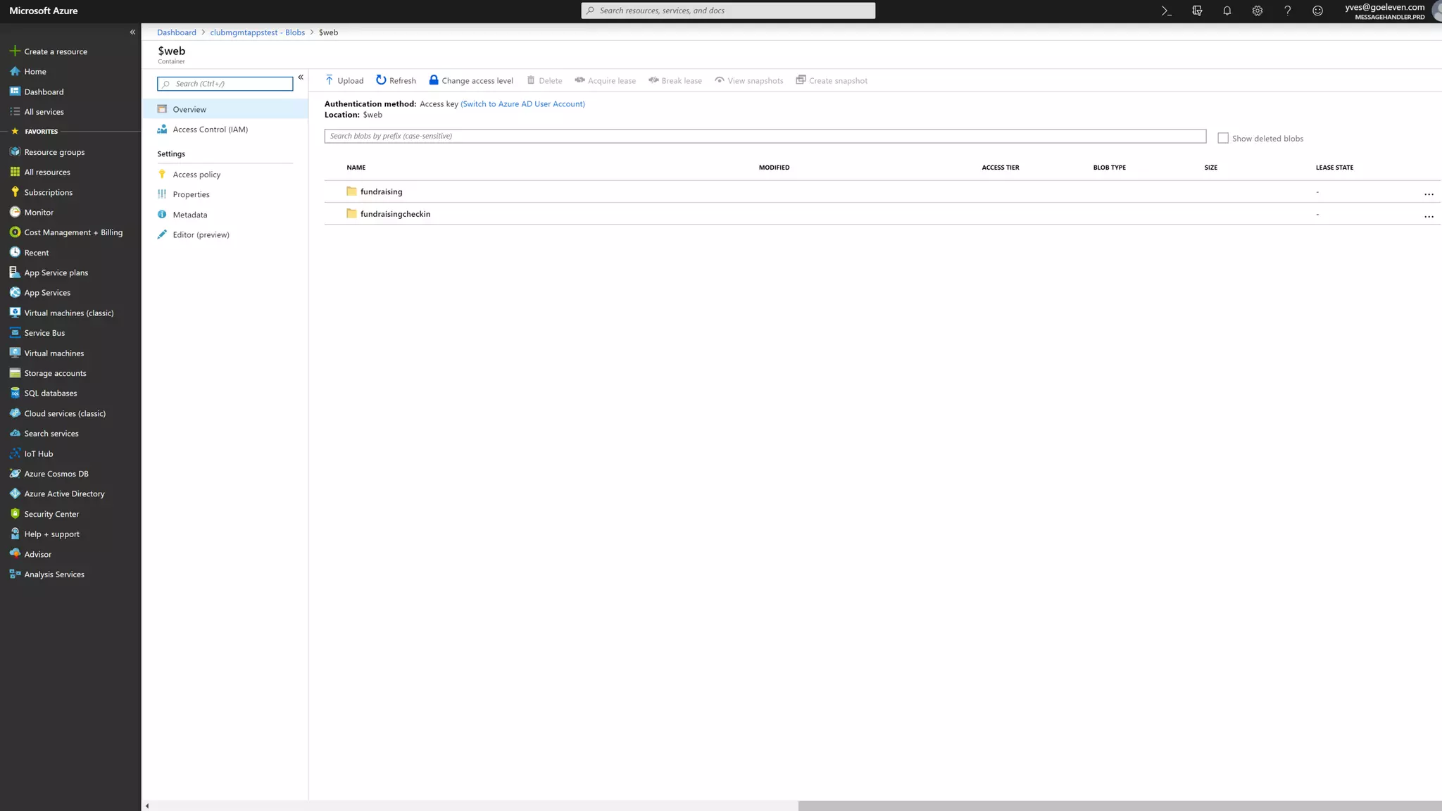The width and height of the screenshot is (1442, 811).
Task: Open context menu for fundraisingcheckin folder
Action: pyautogui.click(x=1429, y=216)
